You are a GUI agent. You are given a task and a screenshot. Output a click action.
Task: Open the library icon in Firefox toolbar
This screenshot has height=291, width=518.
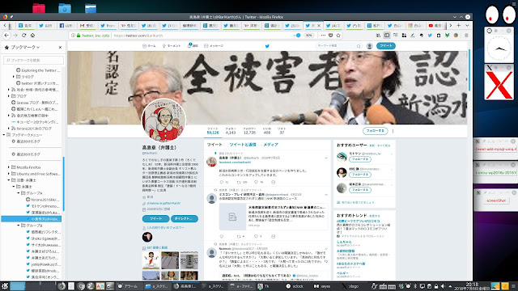tap(378, 36)
